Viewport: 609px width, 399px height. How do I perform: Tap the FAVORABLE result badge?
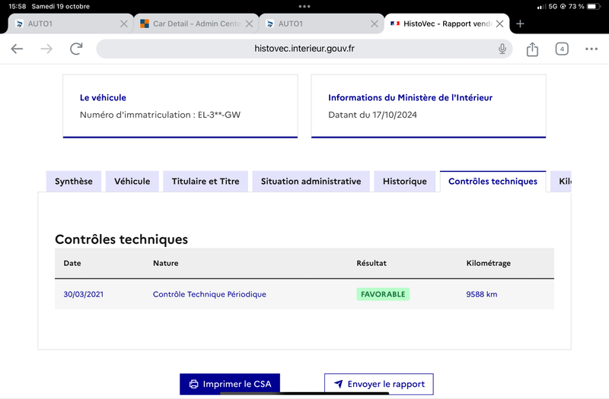(383, 294)
